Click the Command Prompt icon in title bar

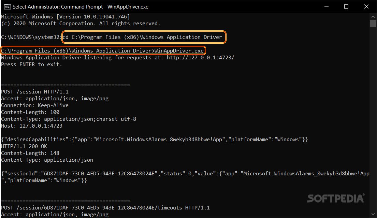click(7, 7)
